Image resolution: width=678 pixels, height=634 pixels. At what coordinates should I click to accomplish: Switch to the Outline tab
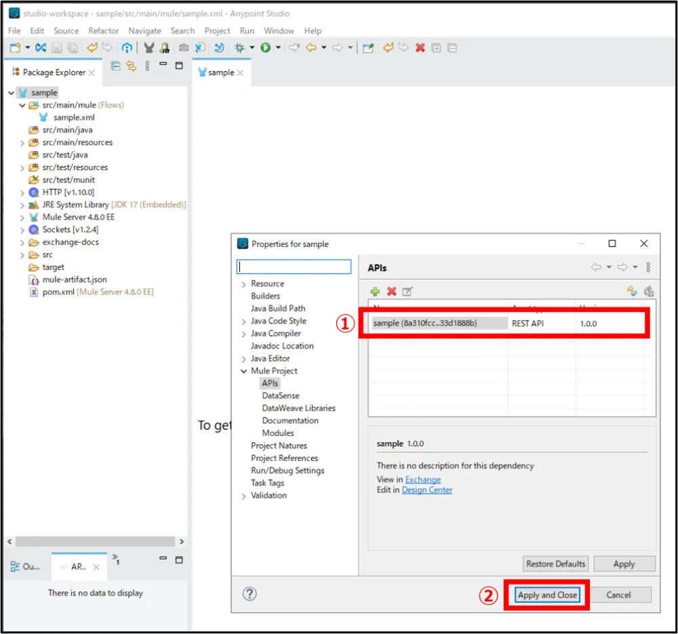tap(26, 567)
